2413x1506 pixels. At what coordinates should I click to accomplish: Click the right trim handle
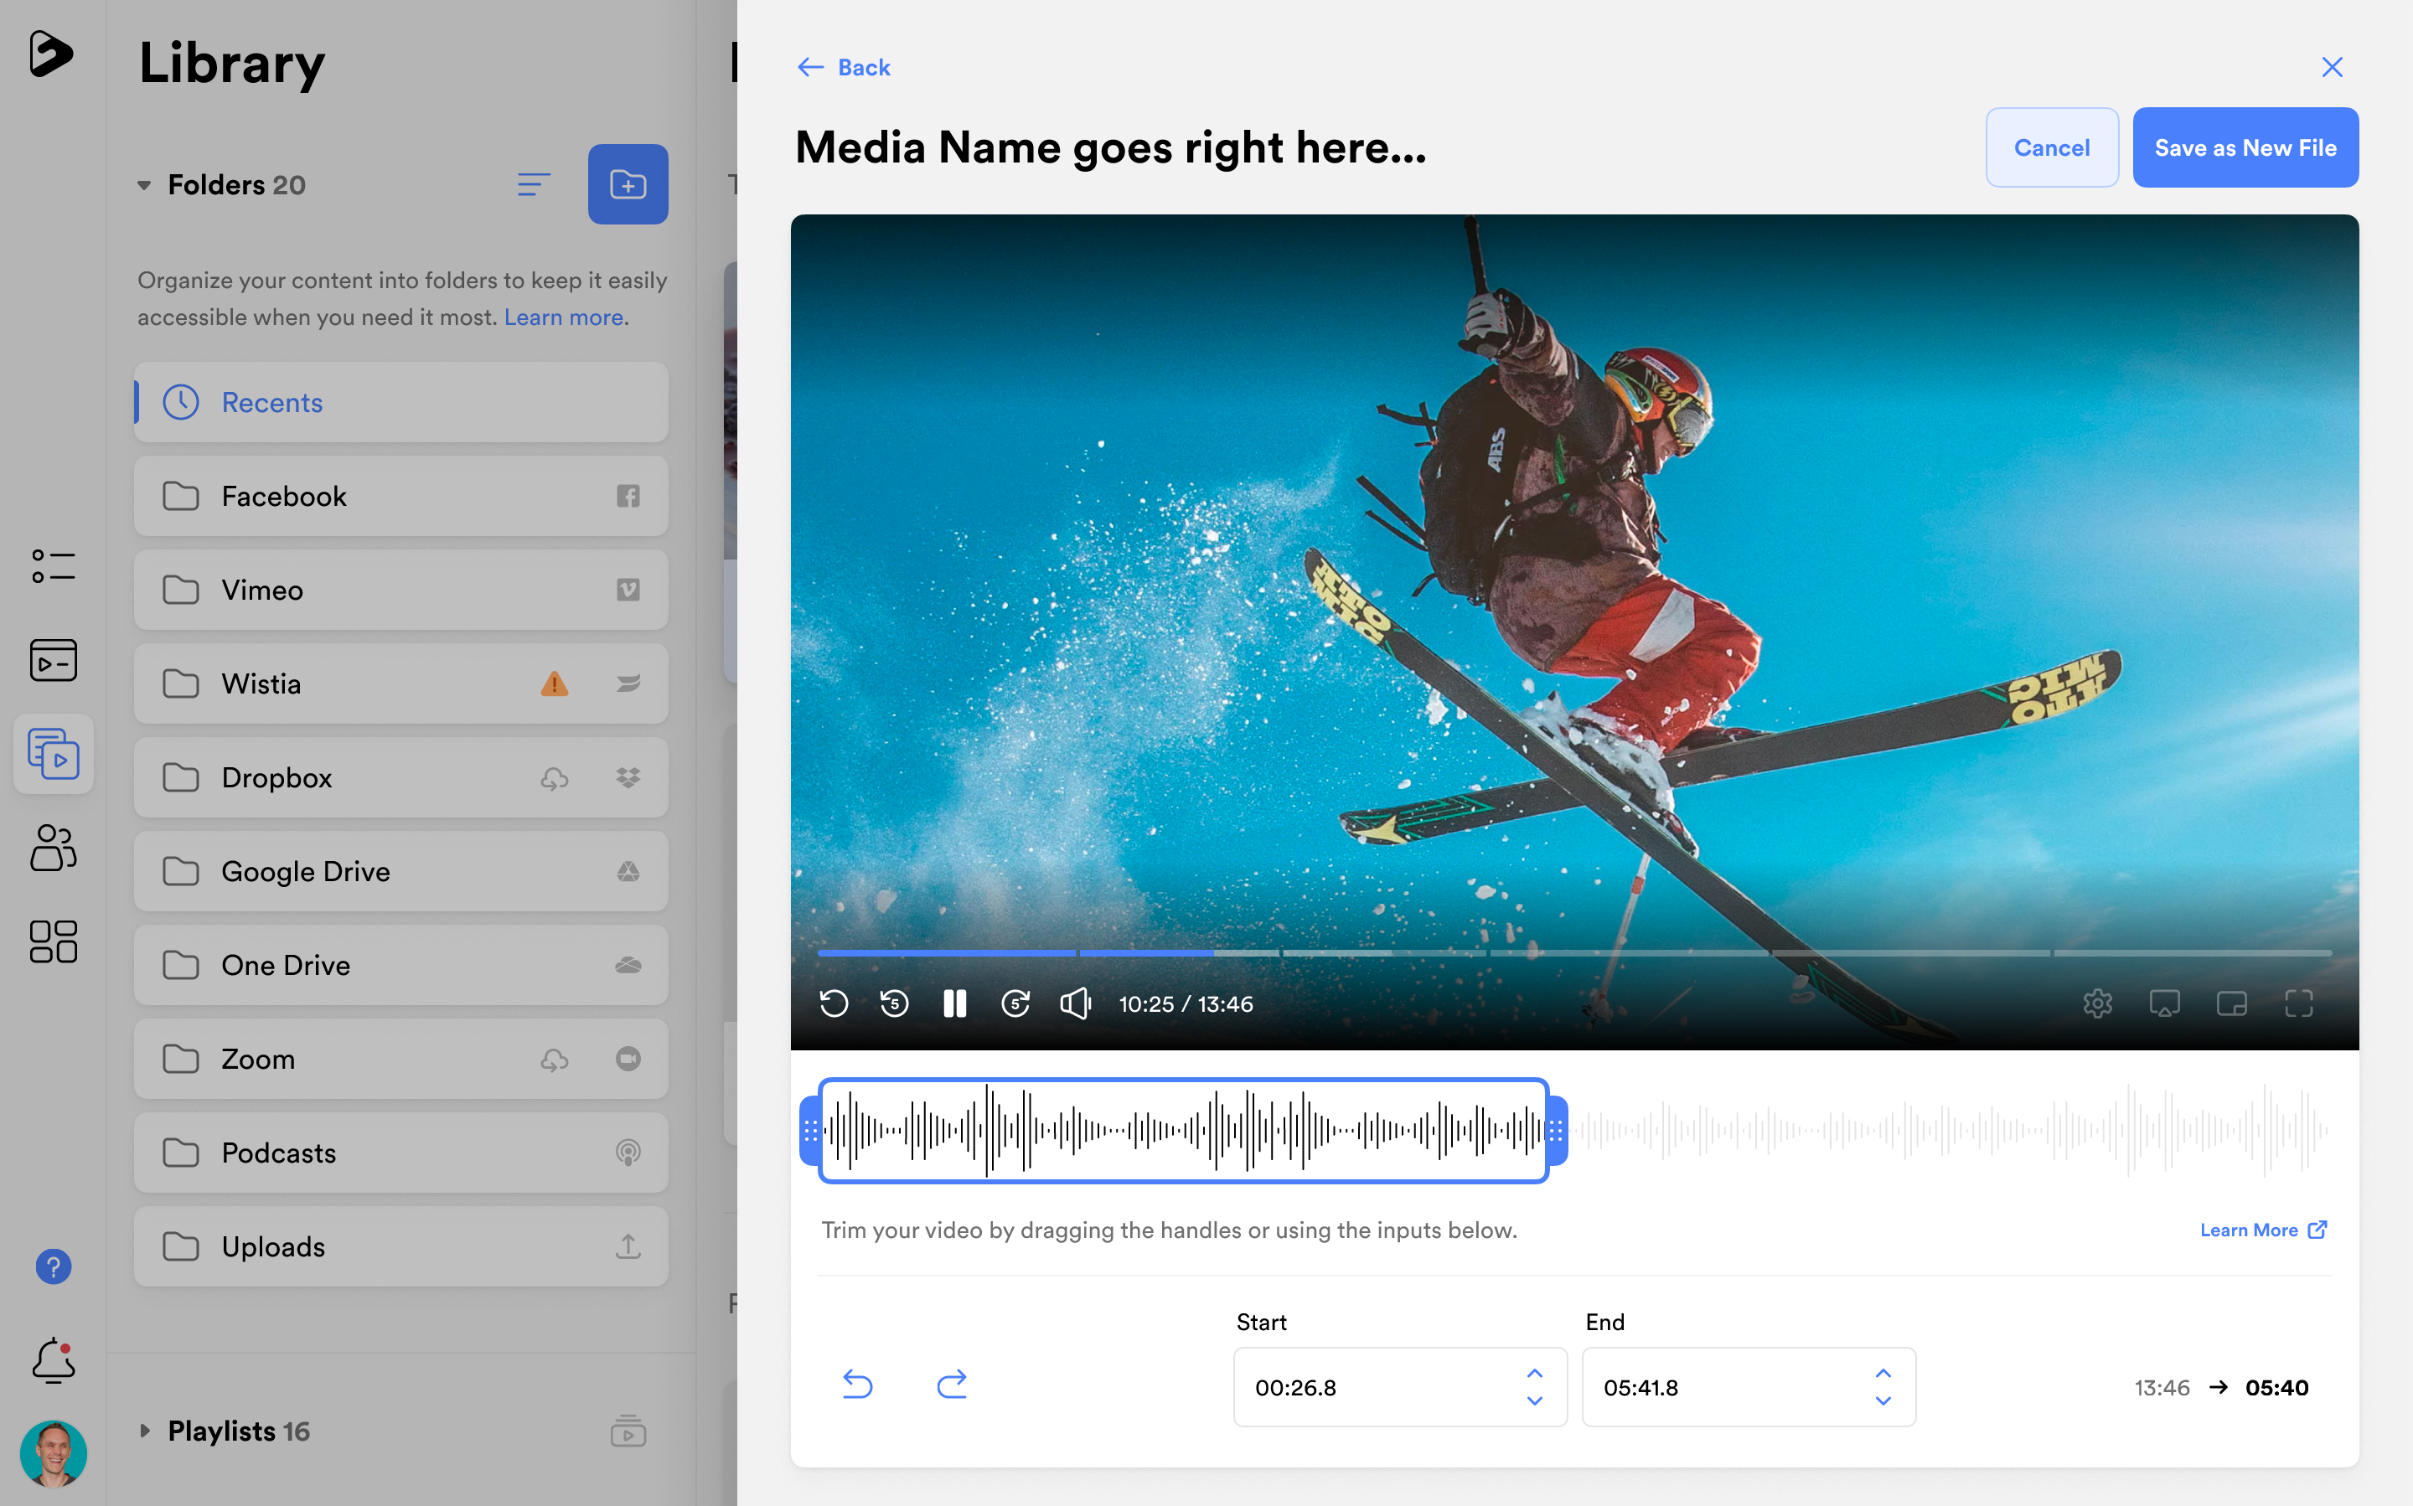1556,1131
